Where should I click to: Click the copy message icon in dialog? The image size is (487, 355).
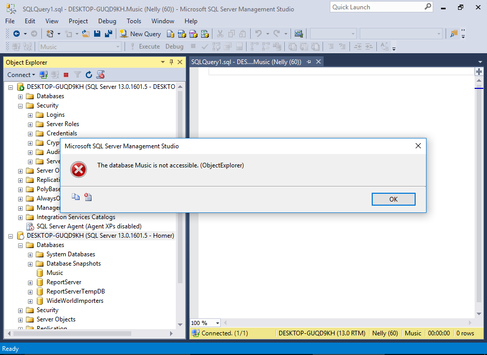click(75, 197)
